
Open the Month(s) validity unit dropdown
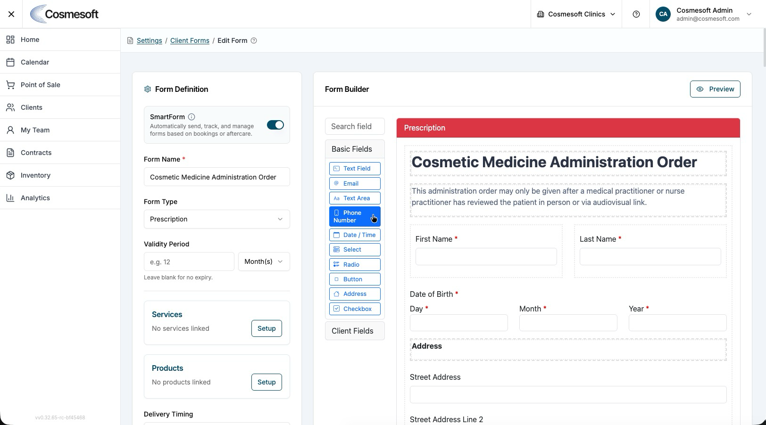[264, 262]
